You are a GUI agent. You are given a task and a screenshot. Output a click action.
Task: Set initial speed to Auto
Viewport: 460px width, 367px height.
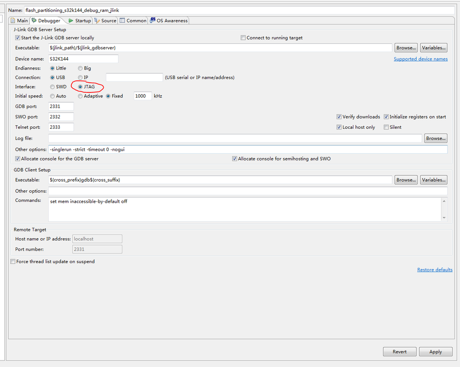coord(52,96)
